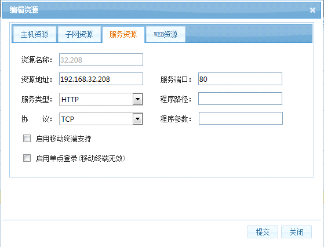This screenshot has height=247, width=324.
Task: Enable the 启用移动终端支持 checkbox
Action: pyautogui.click(x=27, y=138)
